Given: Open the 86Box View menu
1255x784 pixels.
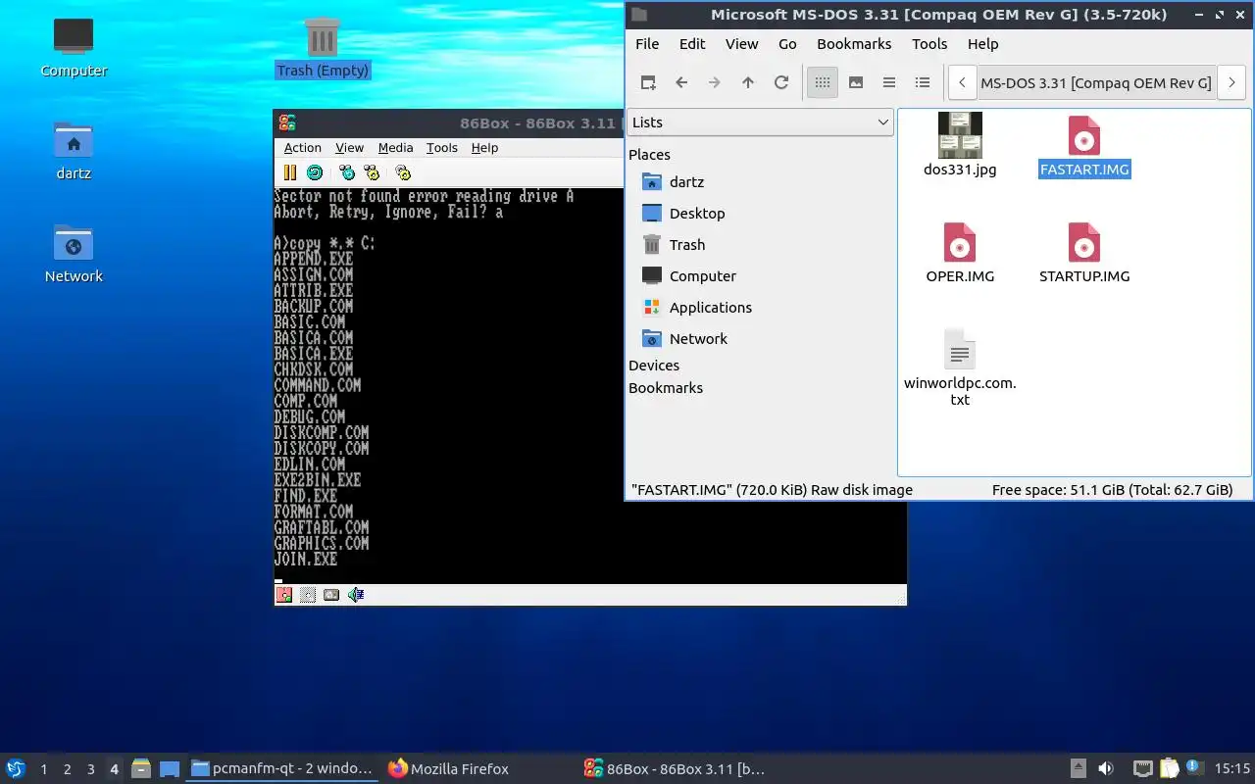Looking at the screenshot, I should click(350, 147).
